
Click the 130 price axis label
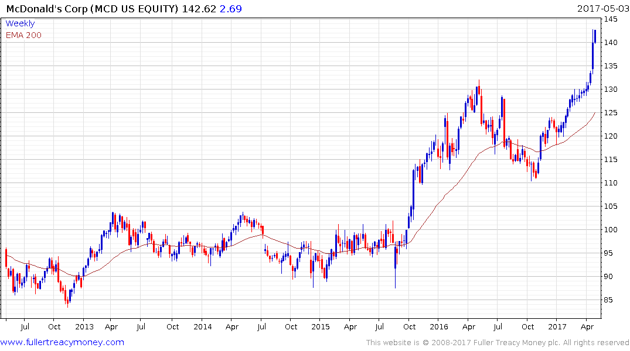pos(611,90)
